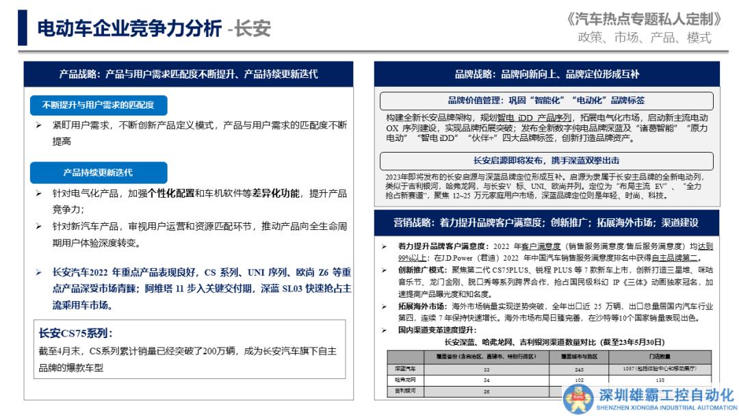Viewport: 739px width, 416px height.
Task: Click the arrow bullet before 国内渠道变革速度提升
Action: 384,330
